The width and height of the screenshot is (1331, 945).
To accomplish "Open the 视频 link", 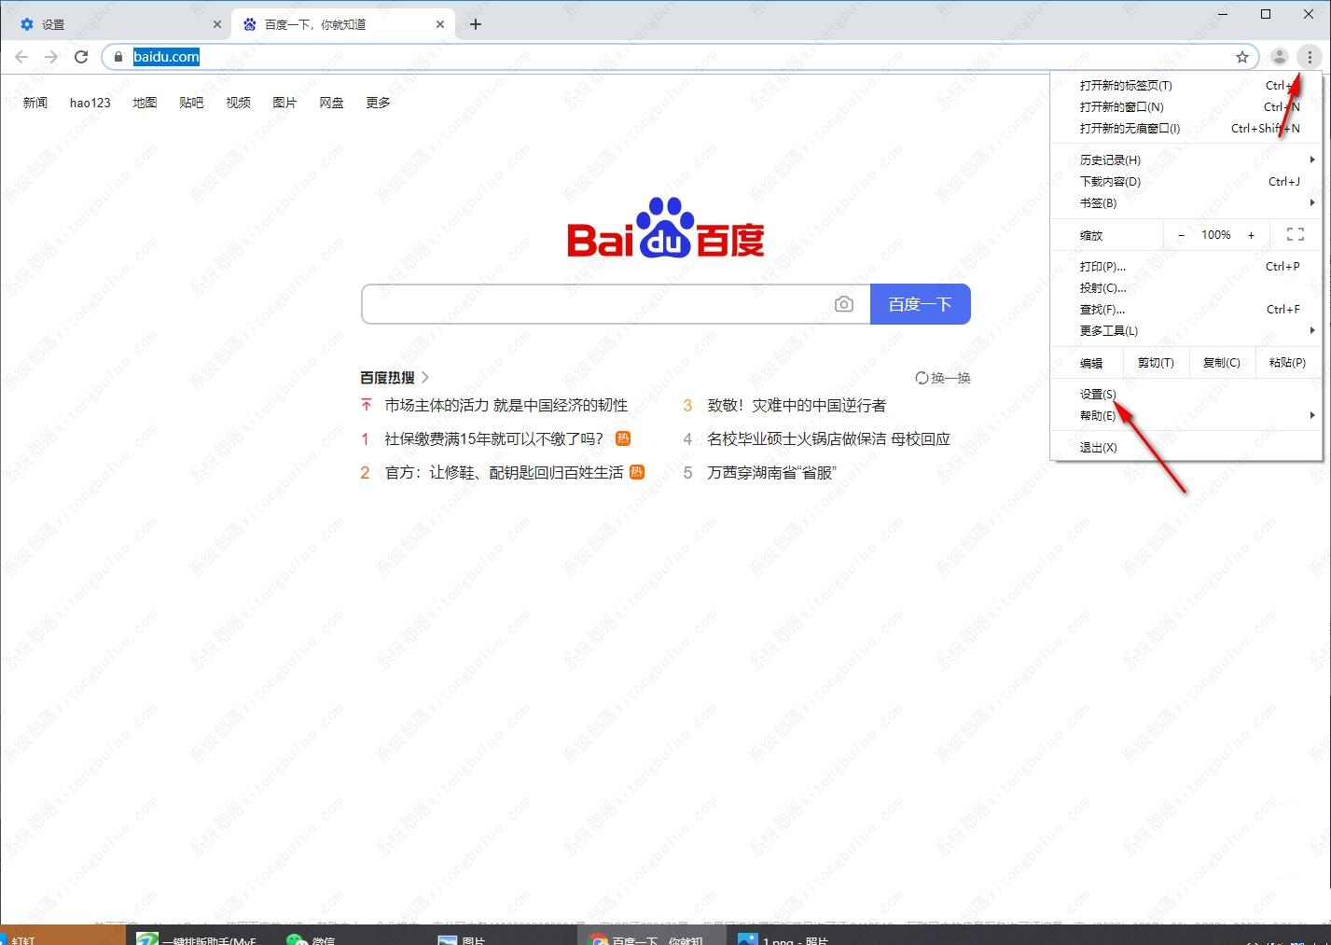I will tap(238, 103).
